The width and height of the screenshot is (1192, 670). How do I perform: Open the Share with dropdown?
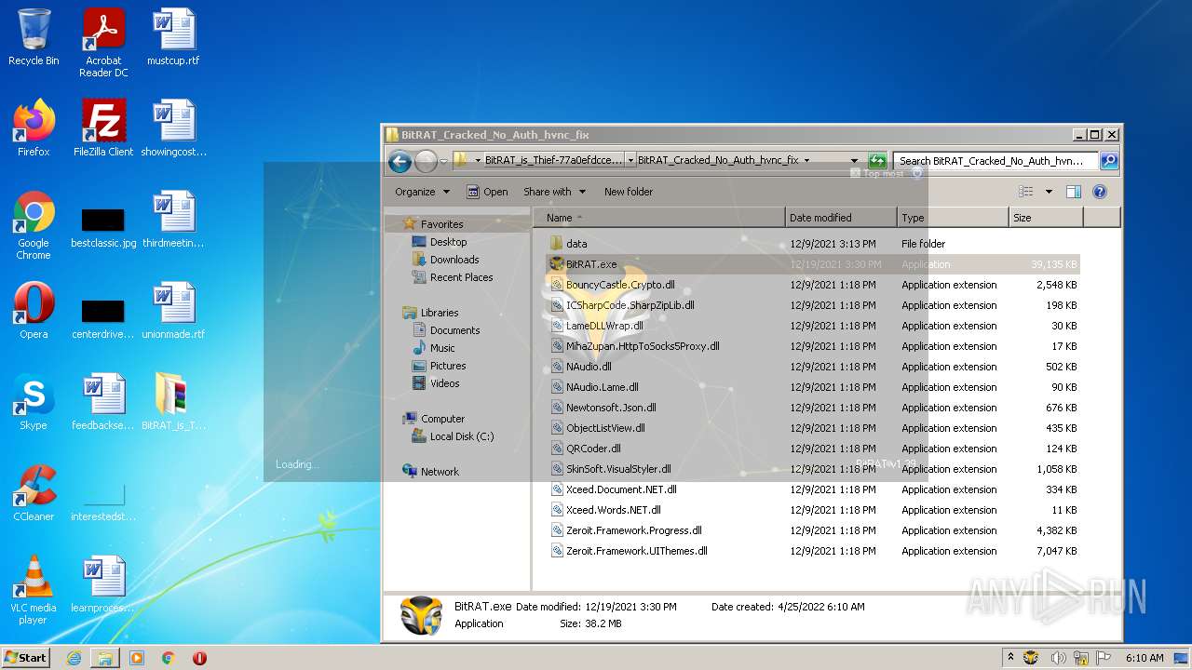pyautogui.click(x=555, y=192)
